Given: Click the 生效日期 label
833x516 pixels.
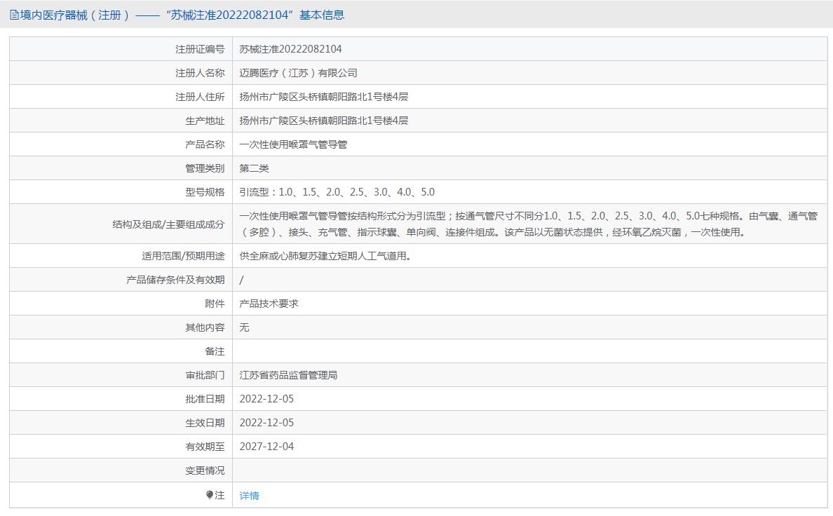Looking at the screenshot, I should 205,423.
